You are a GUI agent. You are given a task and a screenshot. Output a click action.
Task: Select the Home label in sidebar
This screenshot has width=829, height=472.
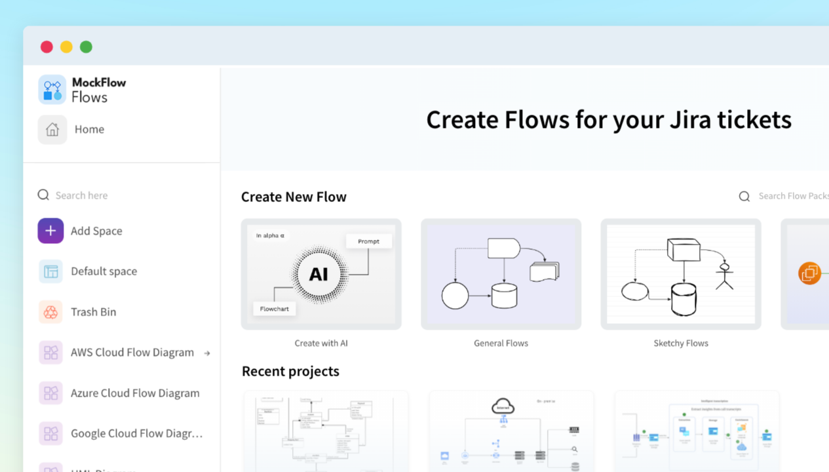pyautogui.click(x=89, y=129)
